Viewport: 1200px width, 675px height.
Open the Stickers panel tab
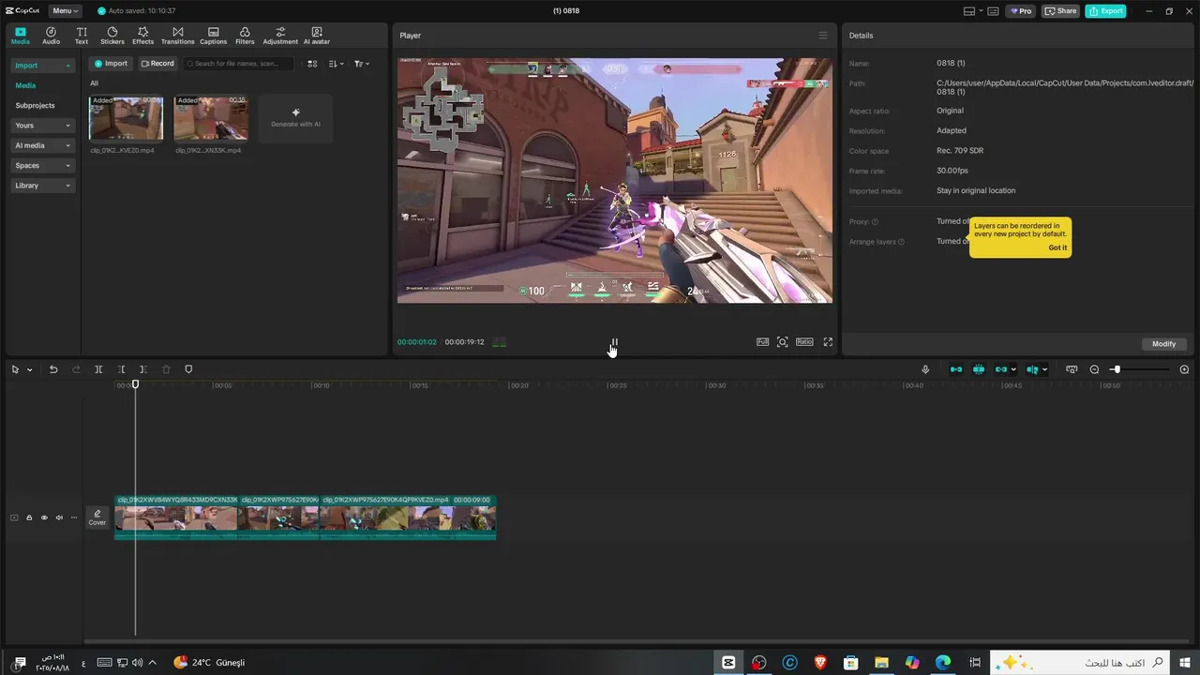[112, 36]
